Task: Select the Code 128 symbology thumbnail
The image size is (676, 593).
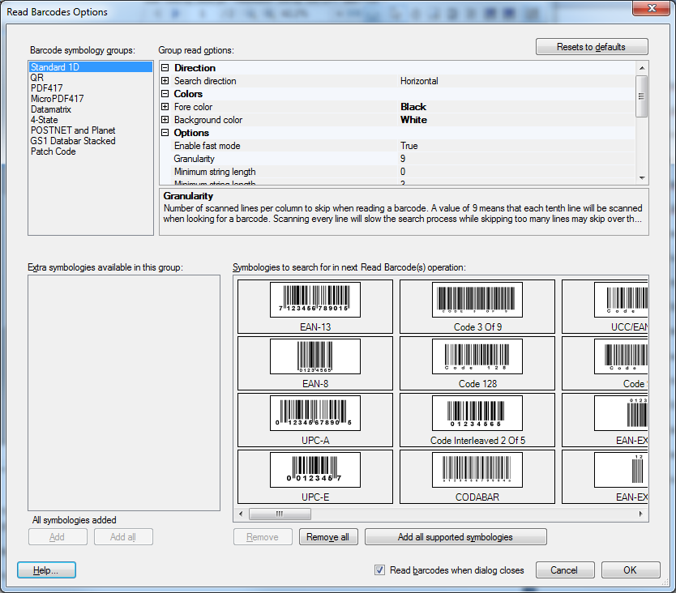Action: coord(477,363)
